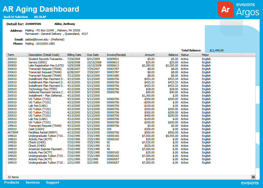
Task: Open the Services footer menu
Action: 32,183
